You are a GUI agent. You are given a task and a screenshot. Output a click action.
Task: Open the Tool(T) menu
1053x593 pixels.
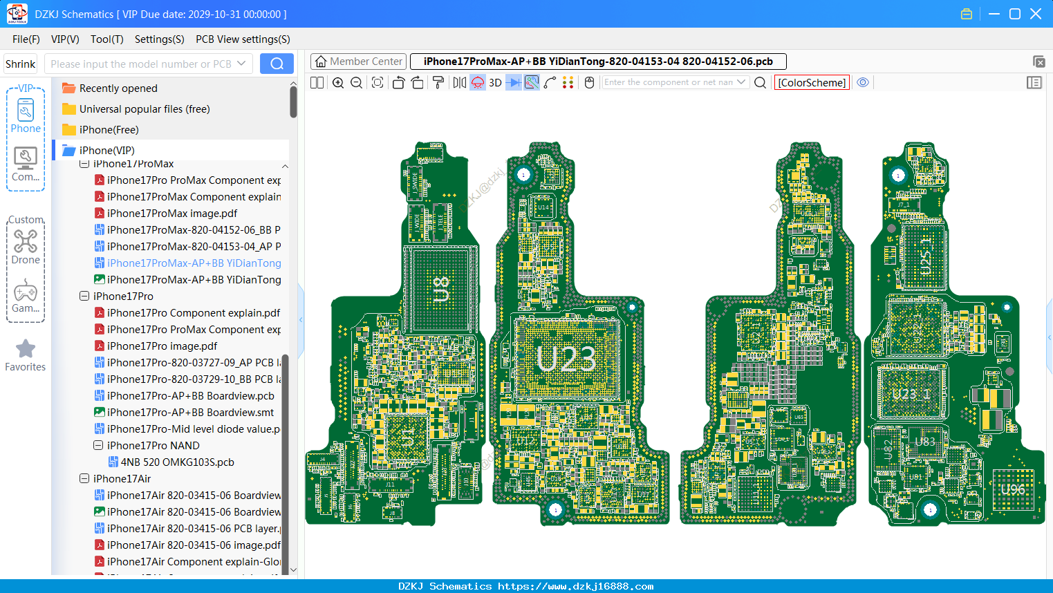pyautogui.click(x=107, y=39)
